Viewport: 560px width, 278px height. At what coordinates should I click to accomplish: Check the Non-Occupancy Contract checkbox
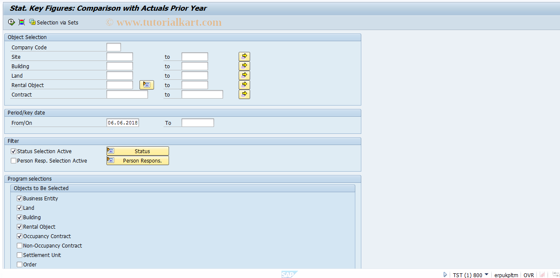[19, 245]
